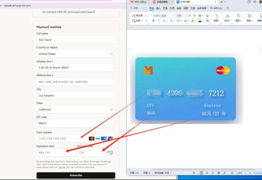The width and height of the screenshot is (262, 180).
Task: Switch to the WPS AI tab
Action: (216, 8)
